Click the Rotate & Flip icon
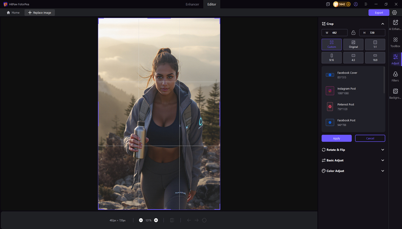Image resolution: width=402 pixels, height=229 pixels. click(324, 150)
